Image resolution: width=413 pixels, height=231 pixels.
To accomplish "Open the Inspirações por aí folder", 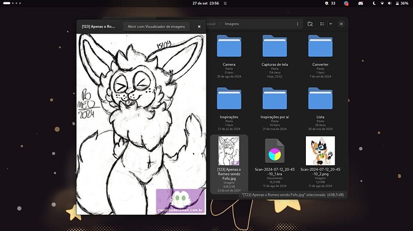I will coord(275,98).
